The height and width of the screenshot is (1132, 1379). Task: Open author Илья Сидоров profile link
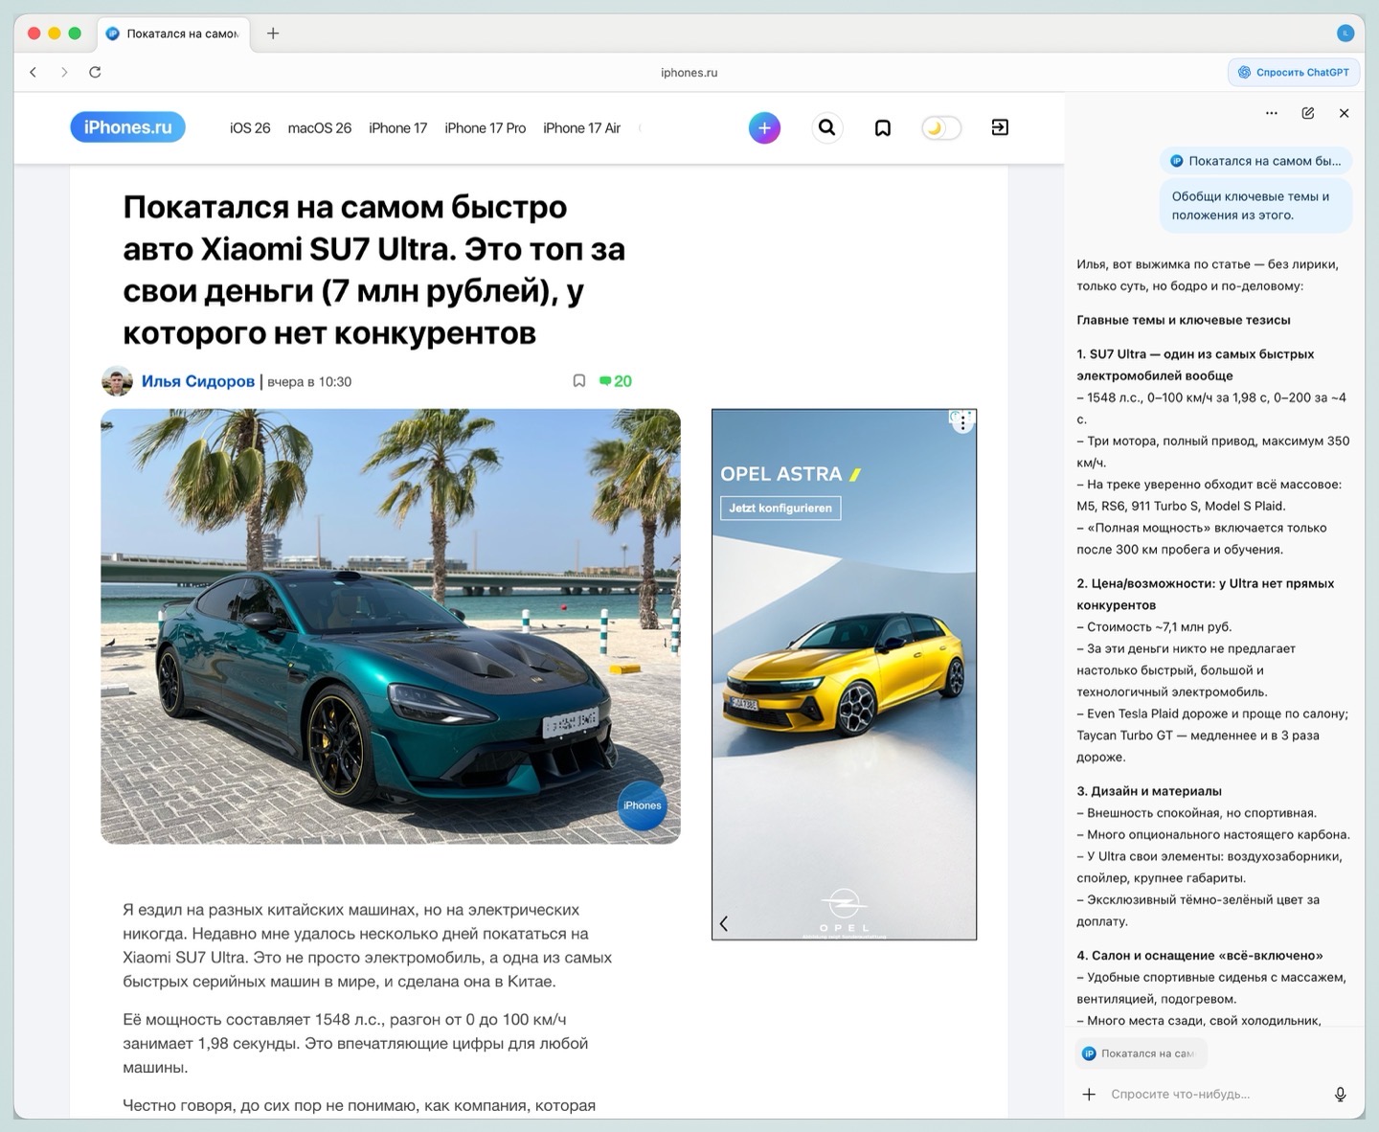(198, 381)
